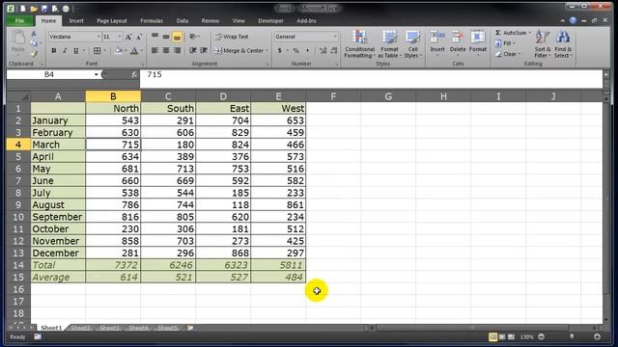618x347 pixels.
Task: Click the Microsoft Excel Help question icon
Action: tap(573, 20)
